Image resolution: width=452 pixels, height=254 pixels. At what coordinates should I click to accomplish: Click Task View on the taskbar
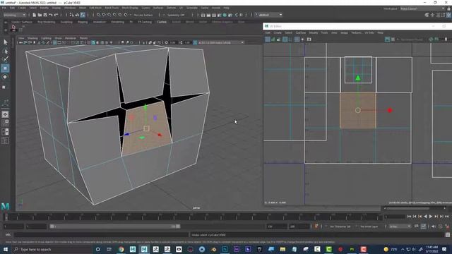pyautogui.click(x=109, y=249)
